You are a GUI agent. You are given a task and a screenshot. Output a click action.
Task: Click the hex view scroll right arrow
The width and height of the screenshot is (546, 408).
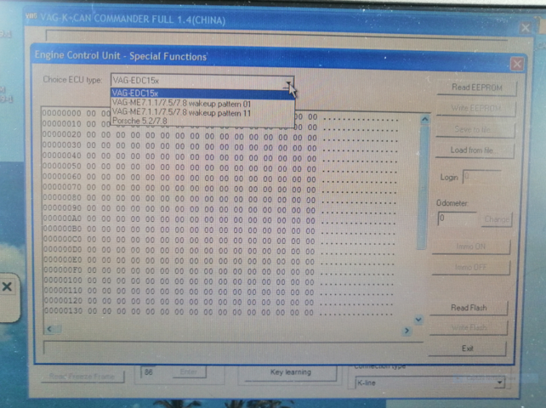point(407,331)
